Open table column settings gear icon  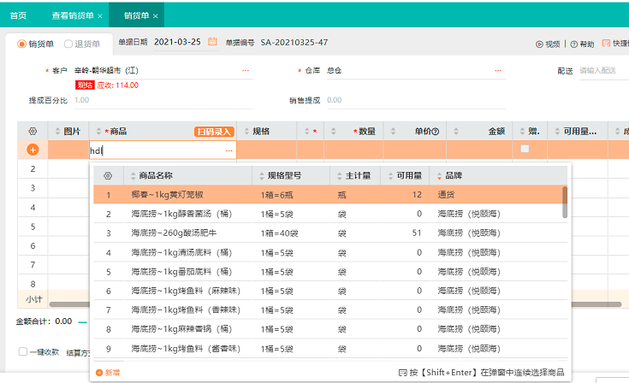pos(33,132)
